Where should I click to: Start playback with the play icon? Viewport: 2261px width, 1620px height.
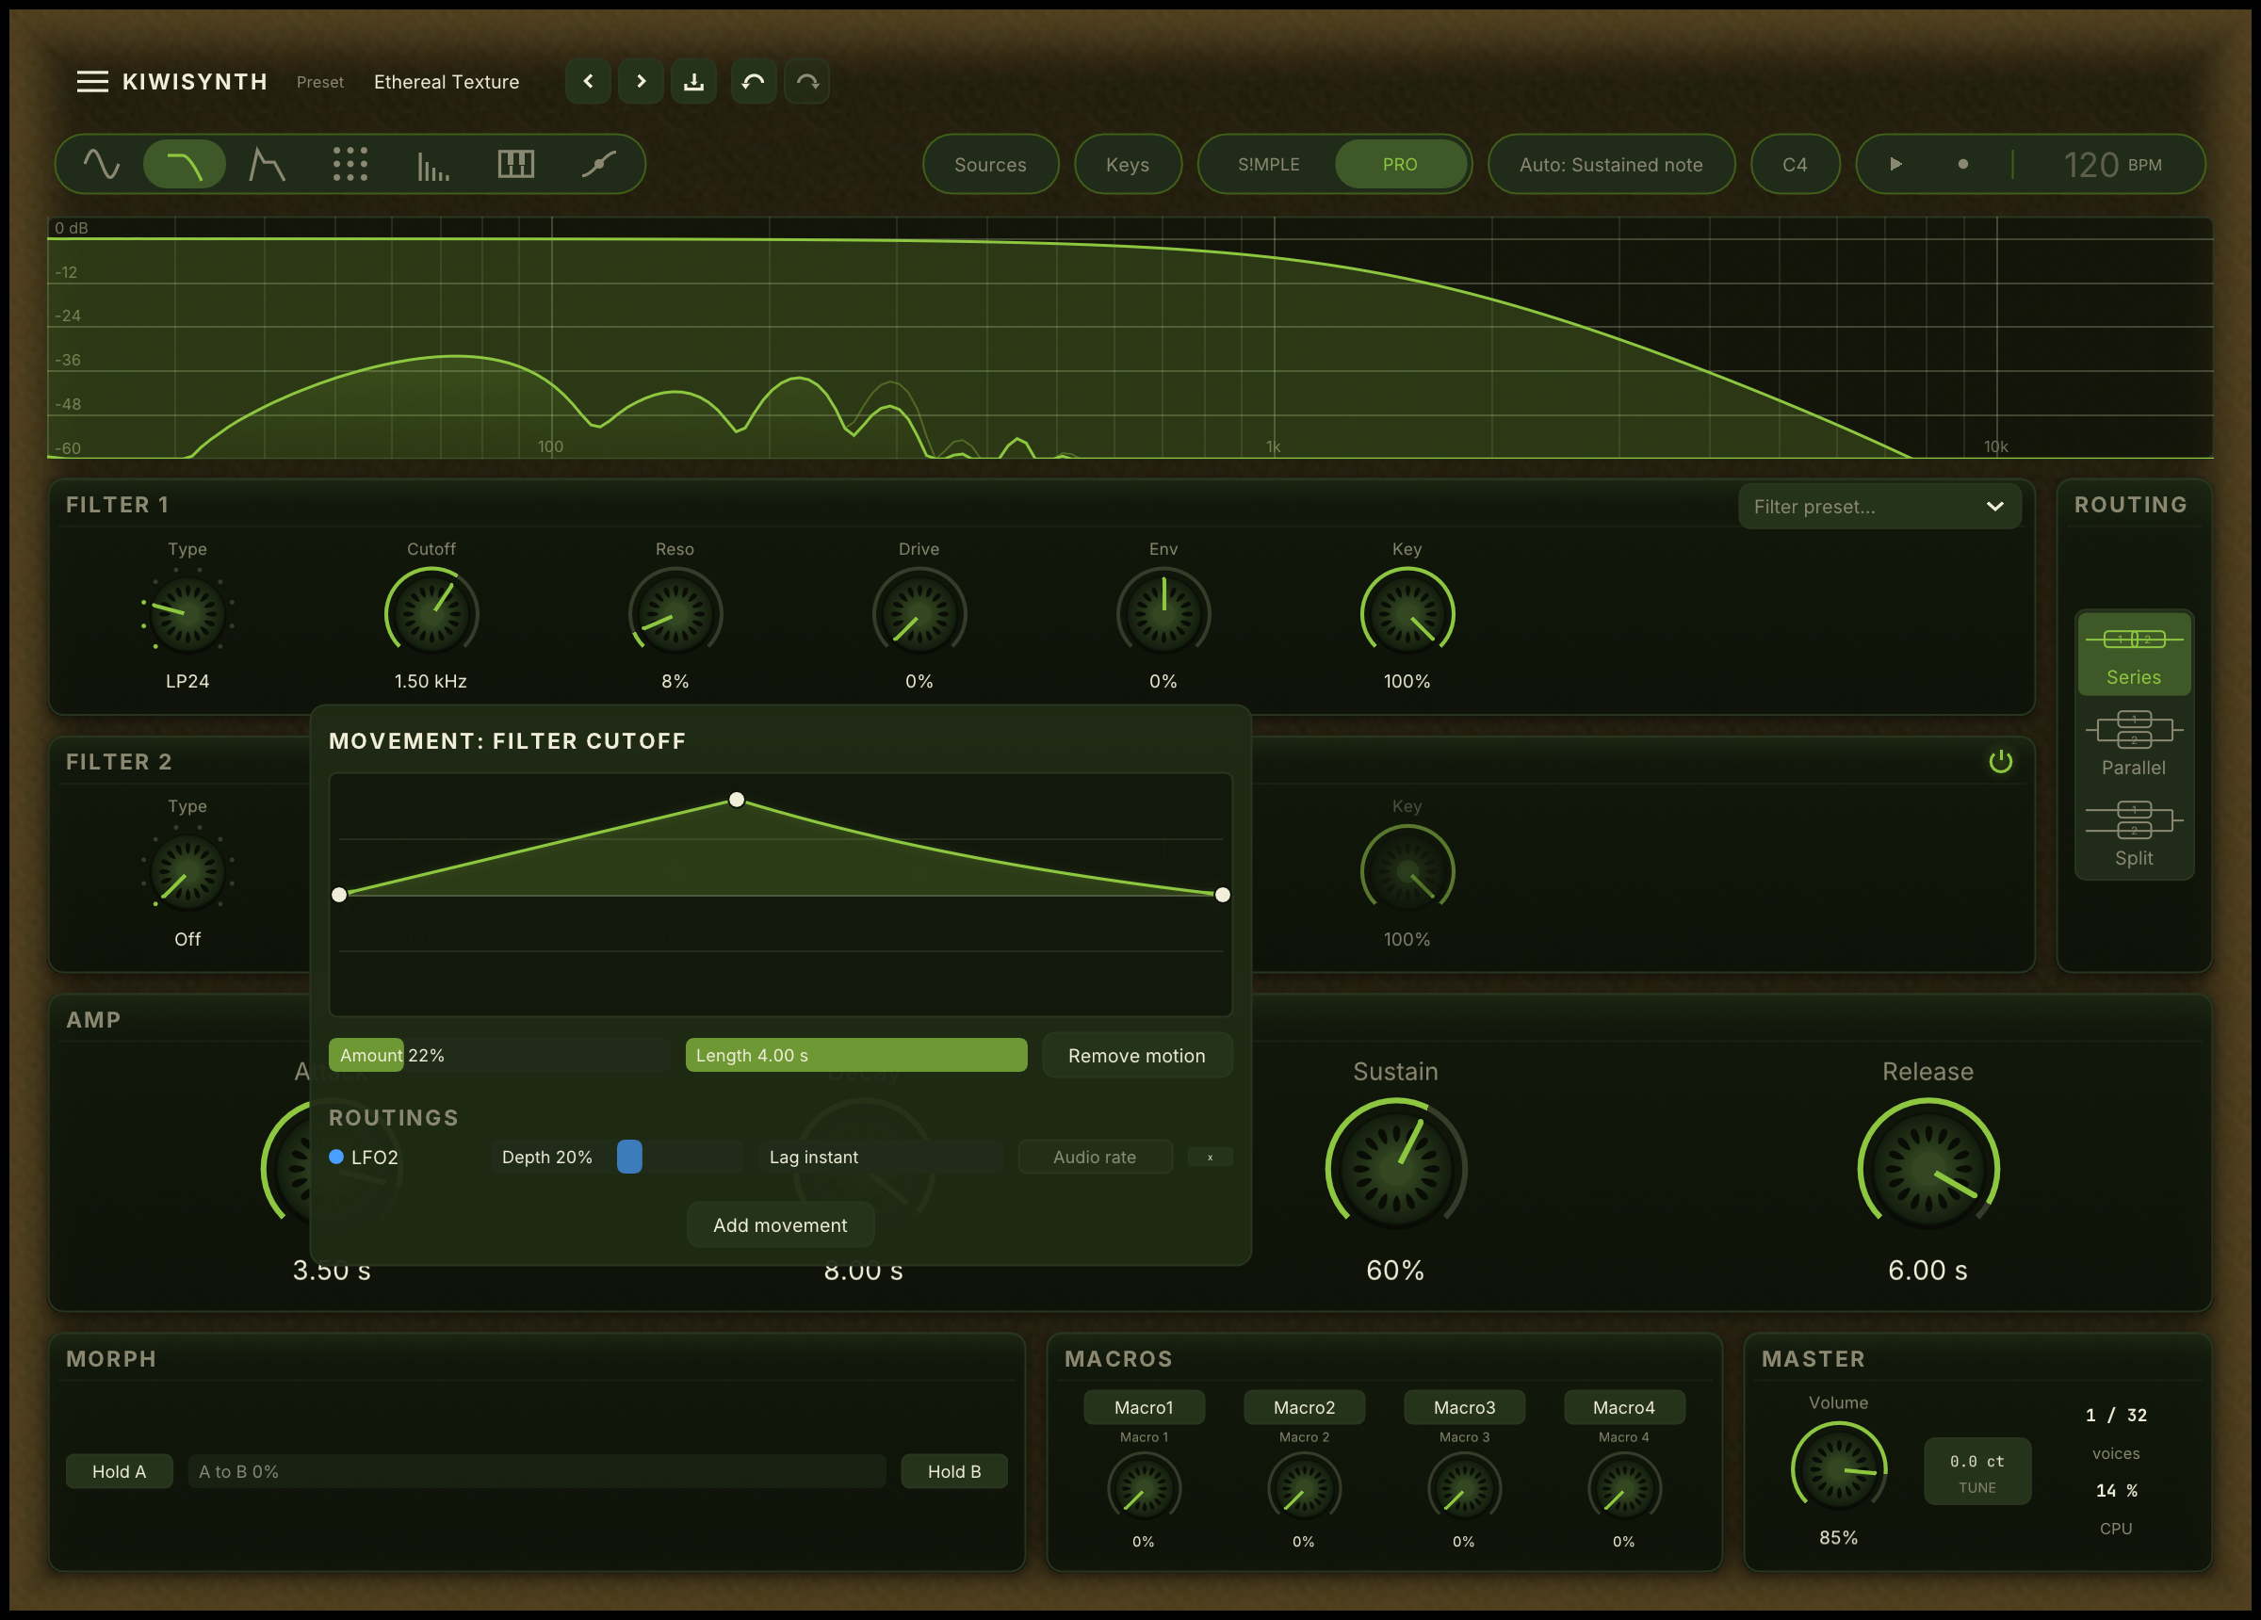[1896, 165]
